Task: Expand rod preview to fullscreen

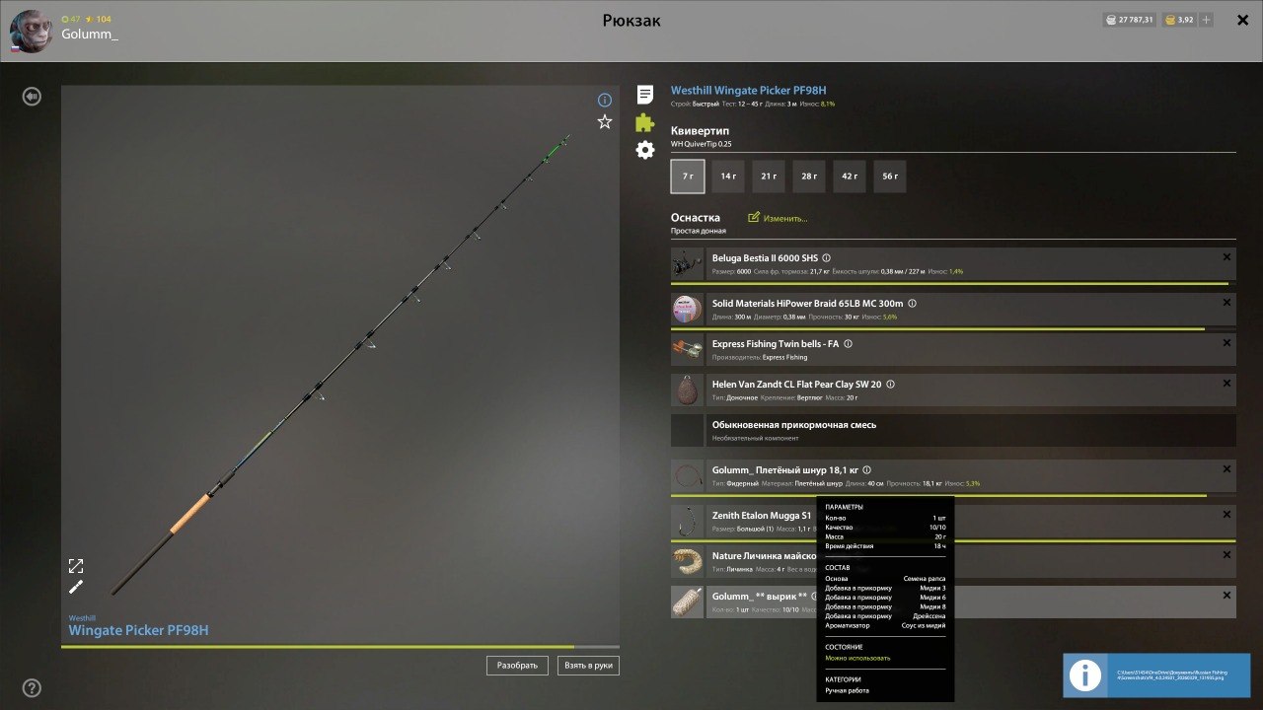Action: 76,565
